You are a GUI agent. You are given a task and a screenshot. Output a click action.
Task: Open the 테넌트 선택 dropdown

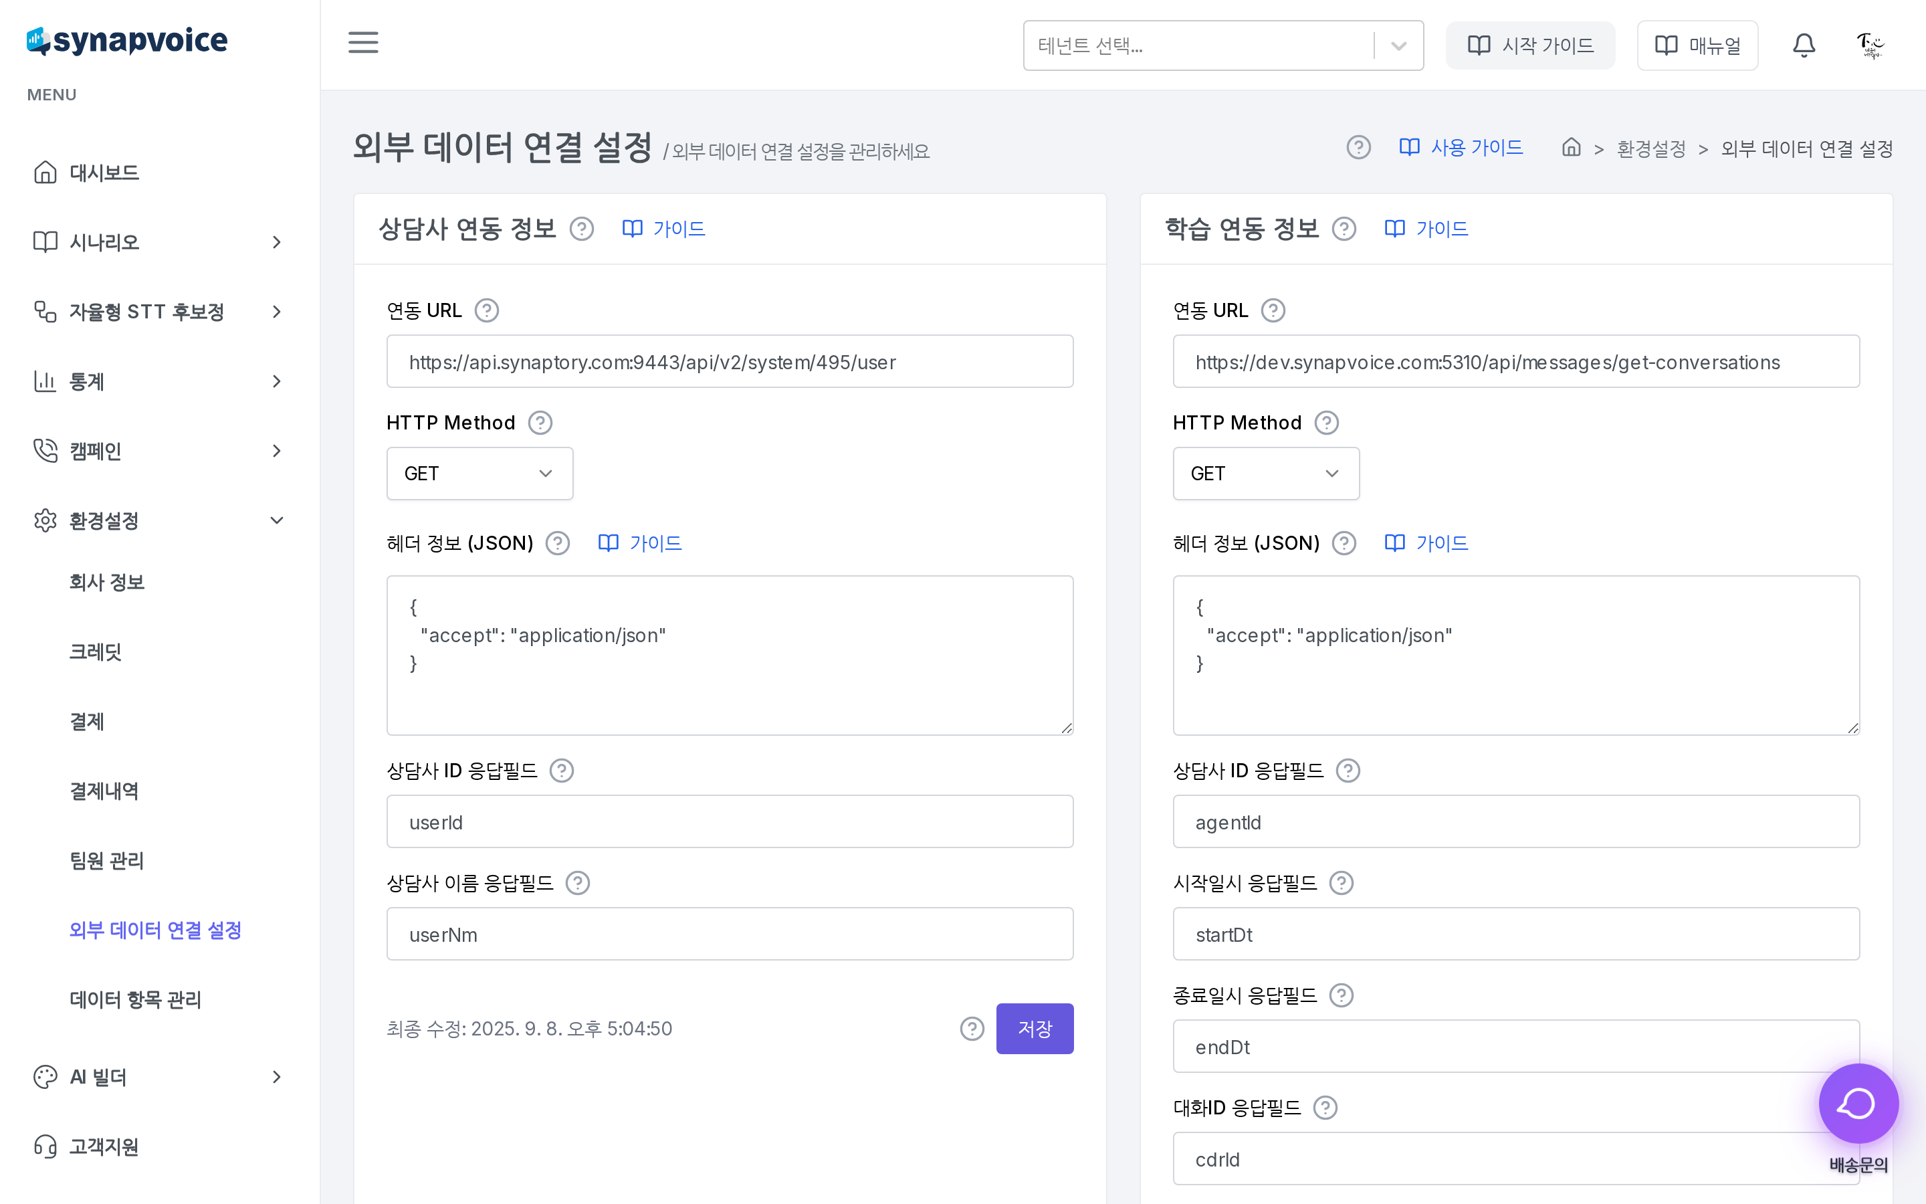tap(1223, 45)
